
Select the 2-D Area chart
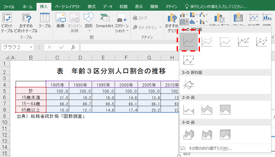click(189, 110)
